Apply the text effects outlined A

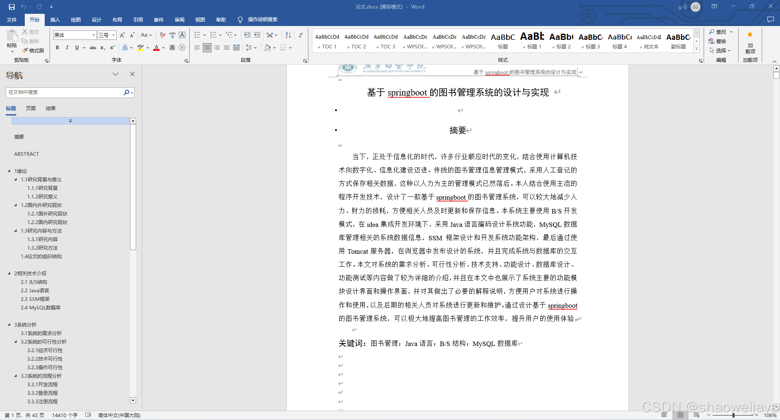tap(125, 48)
